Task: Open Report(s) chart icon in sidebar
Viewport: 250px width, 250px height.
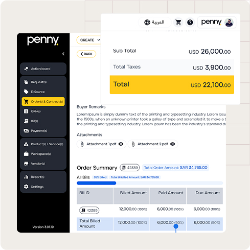Action: point(26,177)
